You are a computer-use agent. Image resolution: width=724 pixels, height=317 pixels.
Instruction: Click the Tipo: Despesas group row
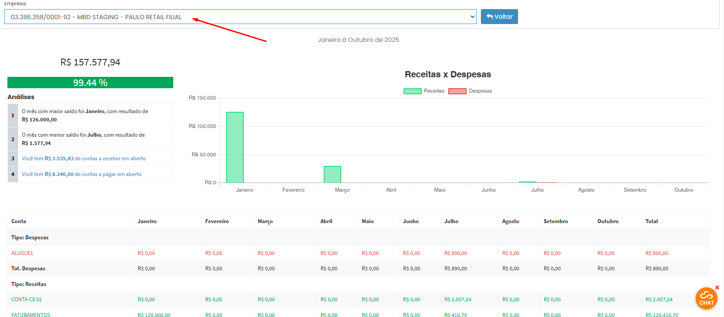30,238
